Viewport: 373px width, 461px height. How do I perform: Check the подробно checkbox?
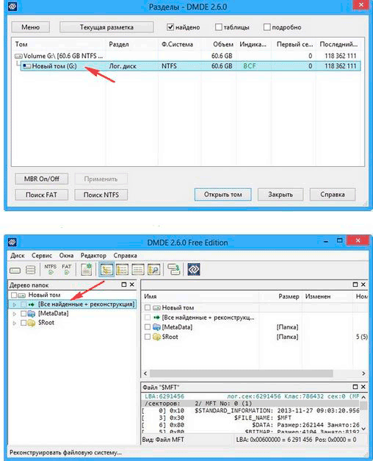click(x=267, y=27)
